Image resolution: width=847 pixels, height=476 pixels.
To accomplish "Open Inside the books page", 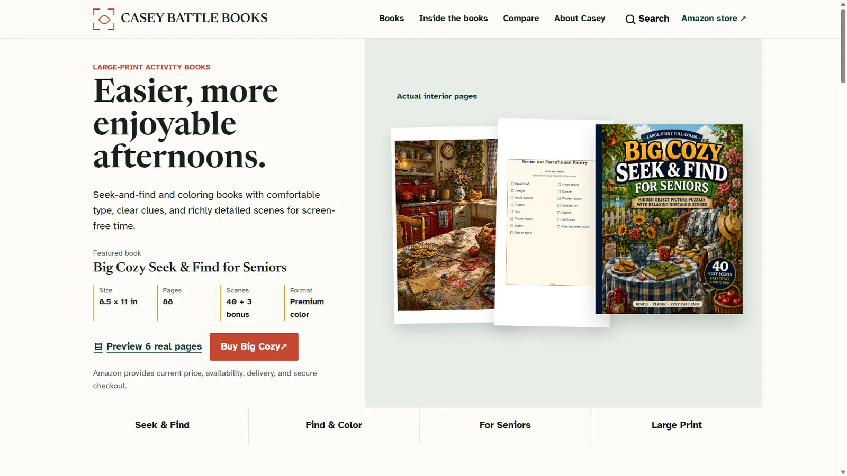I will point(453,19).
